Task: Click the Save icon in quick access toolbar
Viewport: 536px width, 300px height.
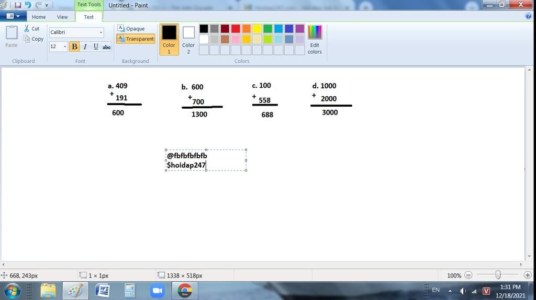Action: pyautogui.click(x=18, y=5)
